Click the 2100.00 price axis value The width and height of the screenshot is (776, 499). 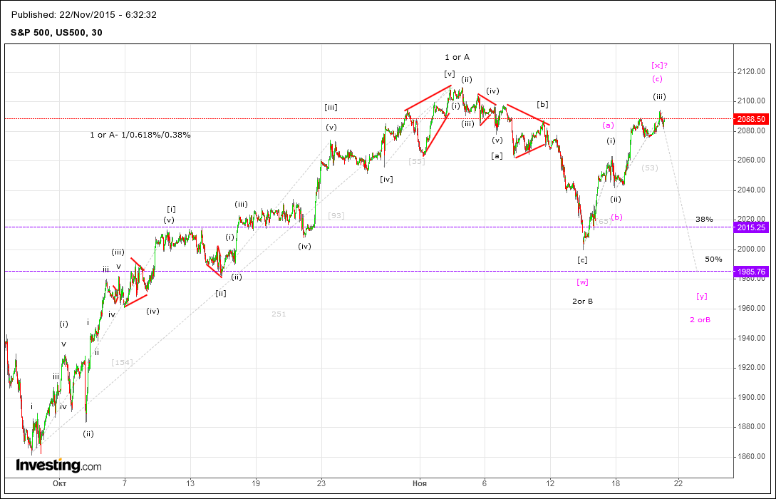[x=752, y=101]
